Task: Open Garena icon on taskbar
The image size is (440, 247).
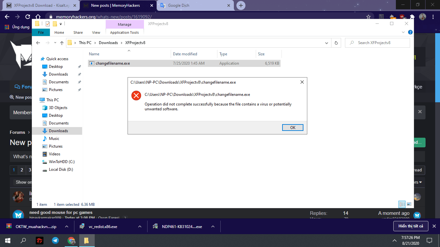Action: [x=39, y=240]
